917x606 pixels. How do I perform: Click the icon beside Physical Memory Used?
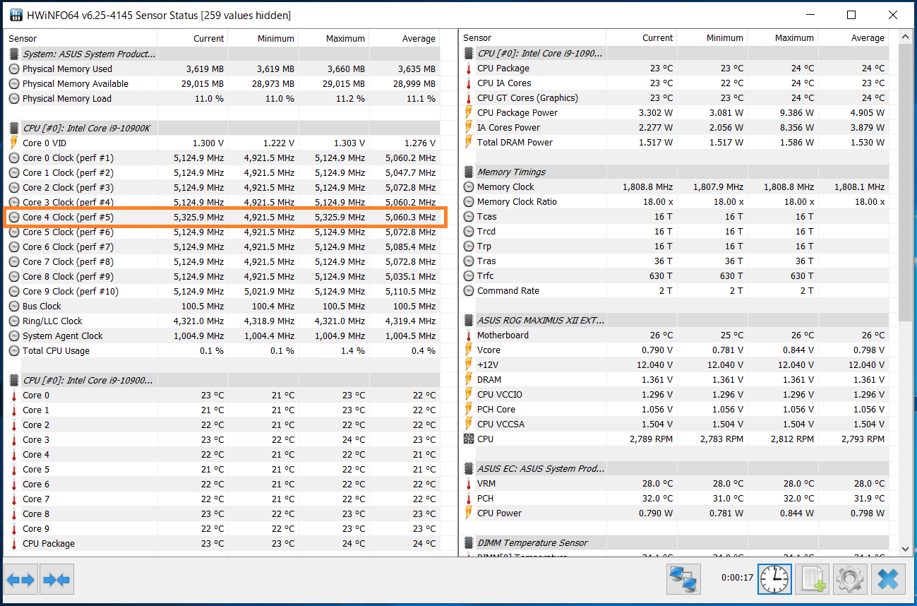tap(14, 69)
